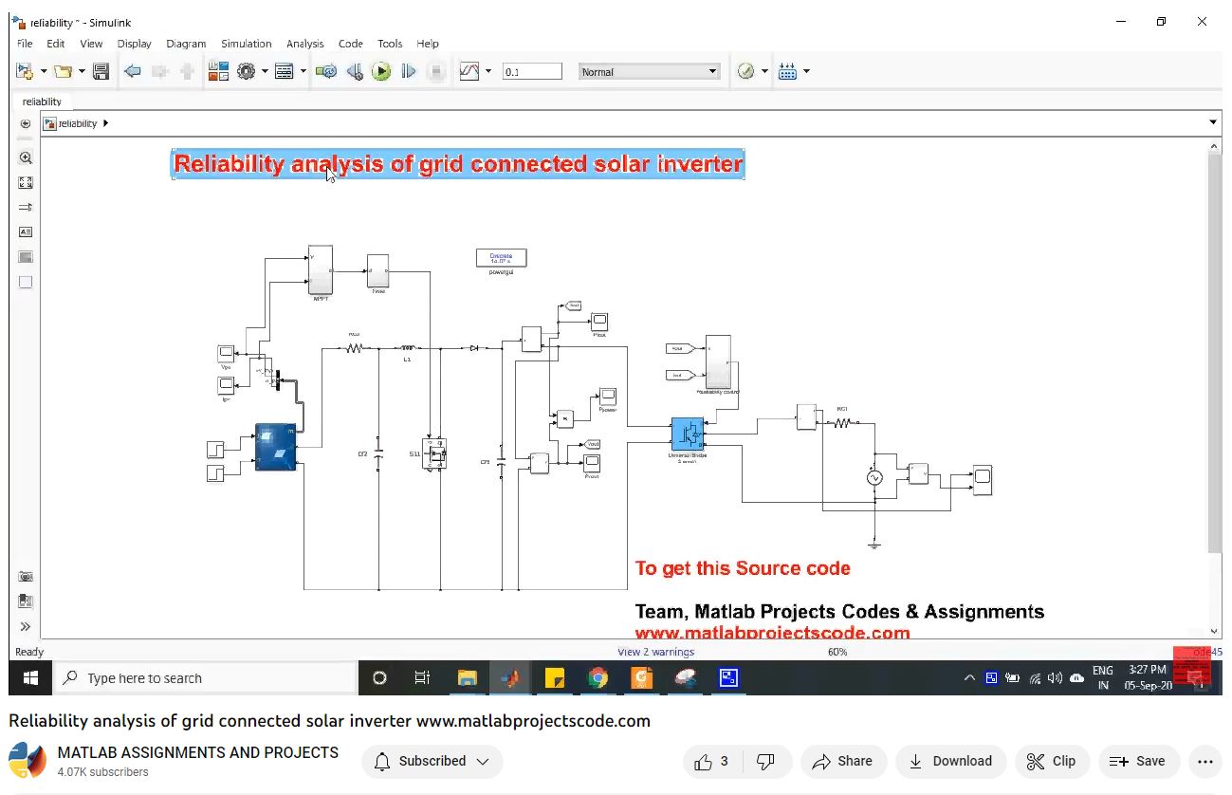Viewport: 1232px width, 795px height.
Task: Click the View 2 warnings link
Action: 655,652
